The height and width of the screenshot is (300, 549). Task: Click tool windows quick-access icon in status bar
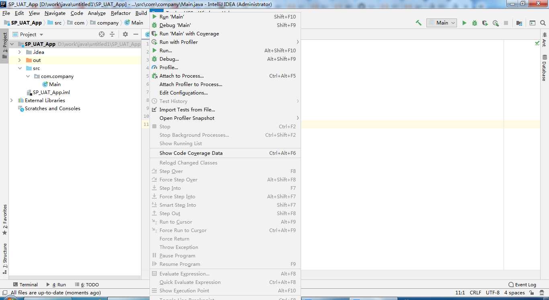point(4,293)
